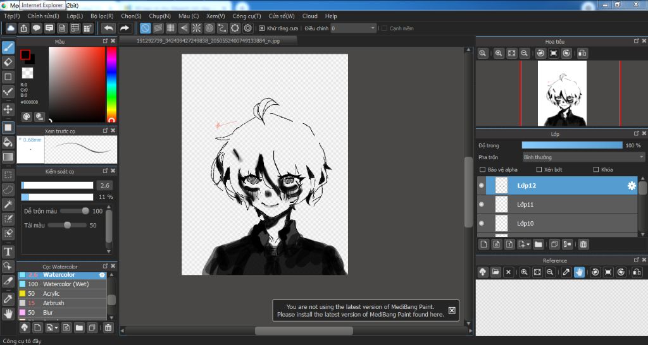Select the Text tool
Screen dimensions: 648x345
[x=8, y=251]
